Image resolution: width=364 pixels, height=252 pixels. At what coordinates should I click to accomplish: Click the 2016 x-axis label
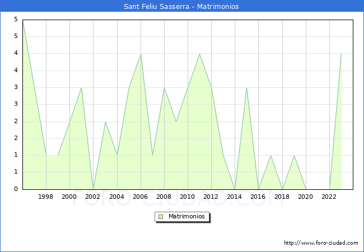(258, 197)
